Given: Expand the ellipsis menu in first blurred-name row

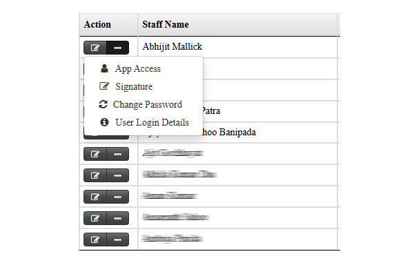Looking at the screenshot, I should tap(118, 154).
